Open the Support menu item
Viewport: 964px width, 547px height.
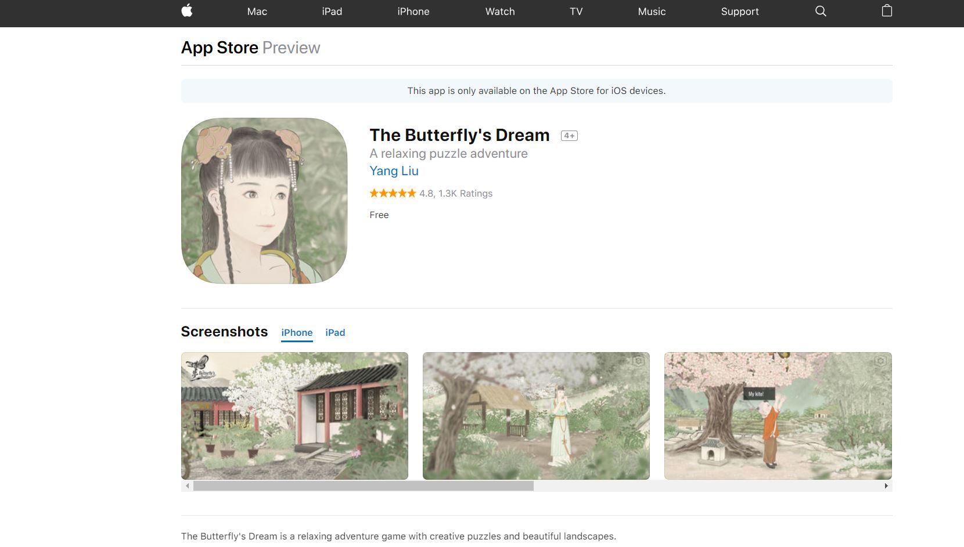click(x=740, y=12)
